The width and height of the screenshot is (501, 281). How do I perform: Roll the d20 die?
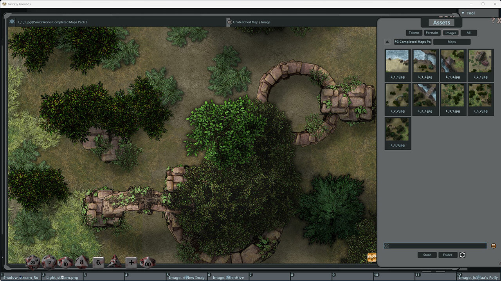point(33,262)
